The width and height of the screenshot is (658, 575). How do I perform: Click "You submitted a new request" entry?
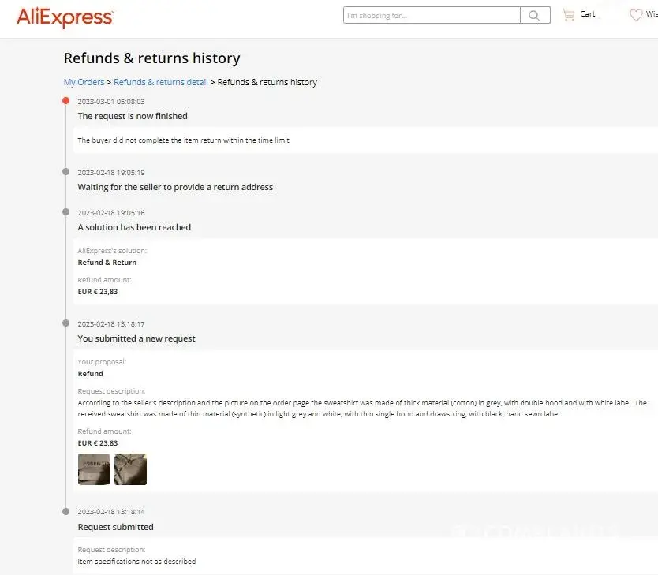tap(136, 338)
